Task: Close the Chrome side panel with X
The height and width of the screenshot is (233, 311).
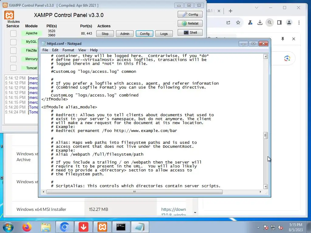Action: [294, 39]
